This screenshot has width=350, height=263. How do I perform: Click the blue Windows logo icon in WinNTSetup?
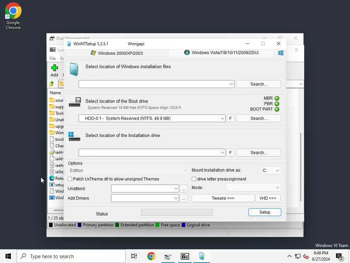coord(281,53)
